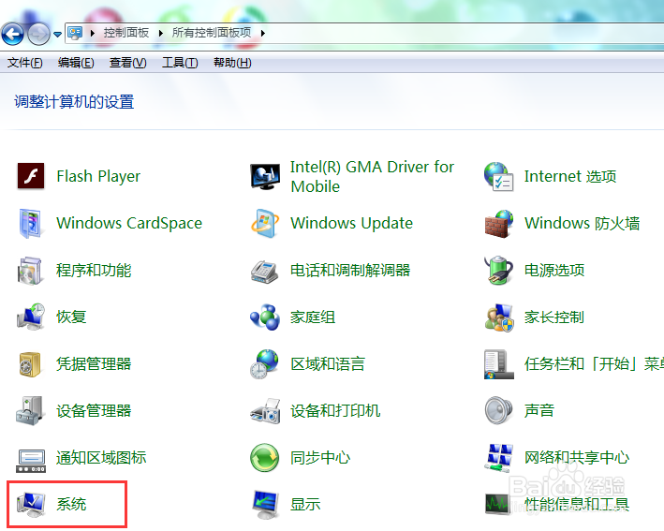Expand the arrow after 所有控制面板项 breadcrumb
664x531 pixels.
(x=262, y=33)
